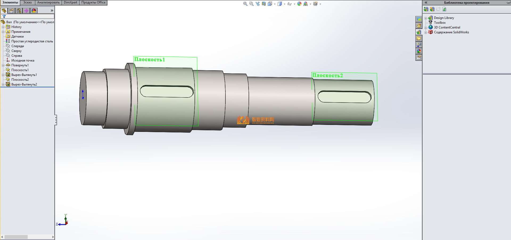
Task: Expand the History folder in feature tree
Action: pyautogui.click(x=3, y=27)
